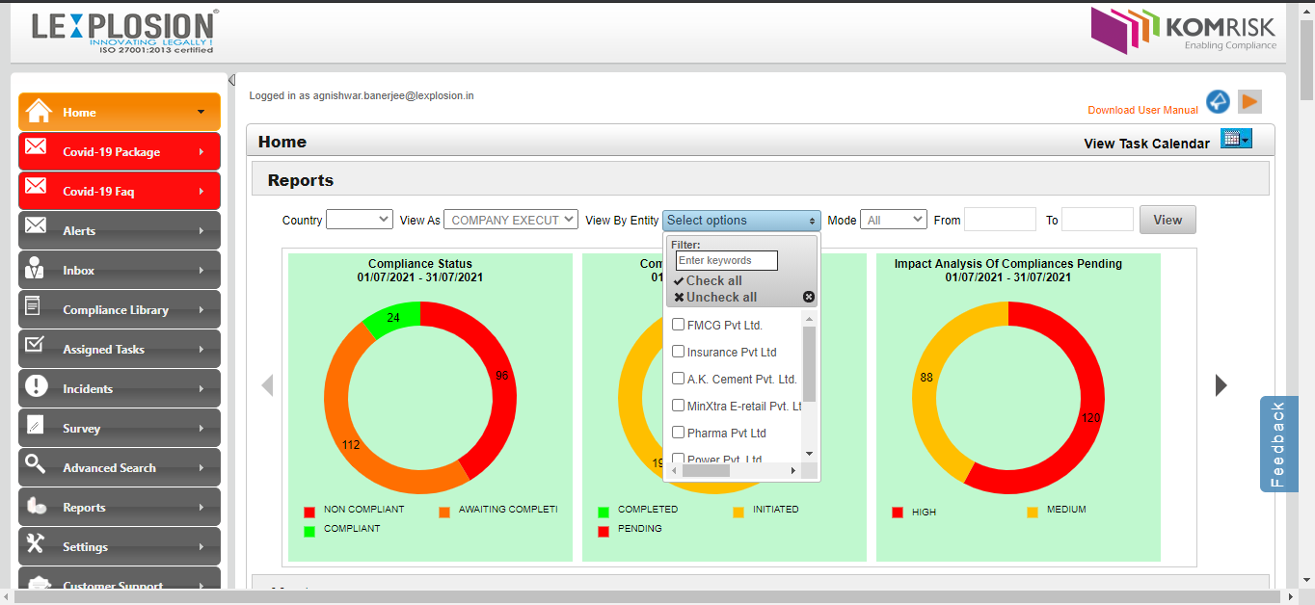Click the Assigned Tasks checkmark icon
This screenshot has width=1315, height=605.
[x=35, y=345]
